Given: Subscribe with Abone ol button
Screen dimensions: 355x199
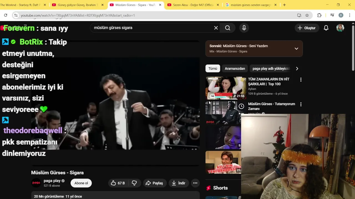Looking at the screenshot, I should point(81,183).
